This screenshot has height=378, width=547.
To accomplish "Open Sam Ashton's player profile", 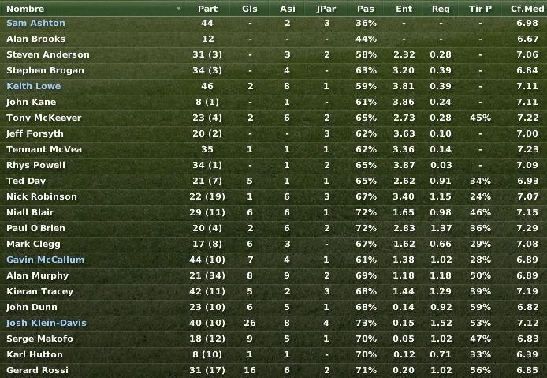I will [x=35, y=23].
